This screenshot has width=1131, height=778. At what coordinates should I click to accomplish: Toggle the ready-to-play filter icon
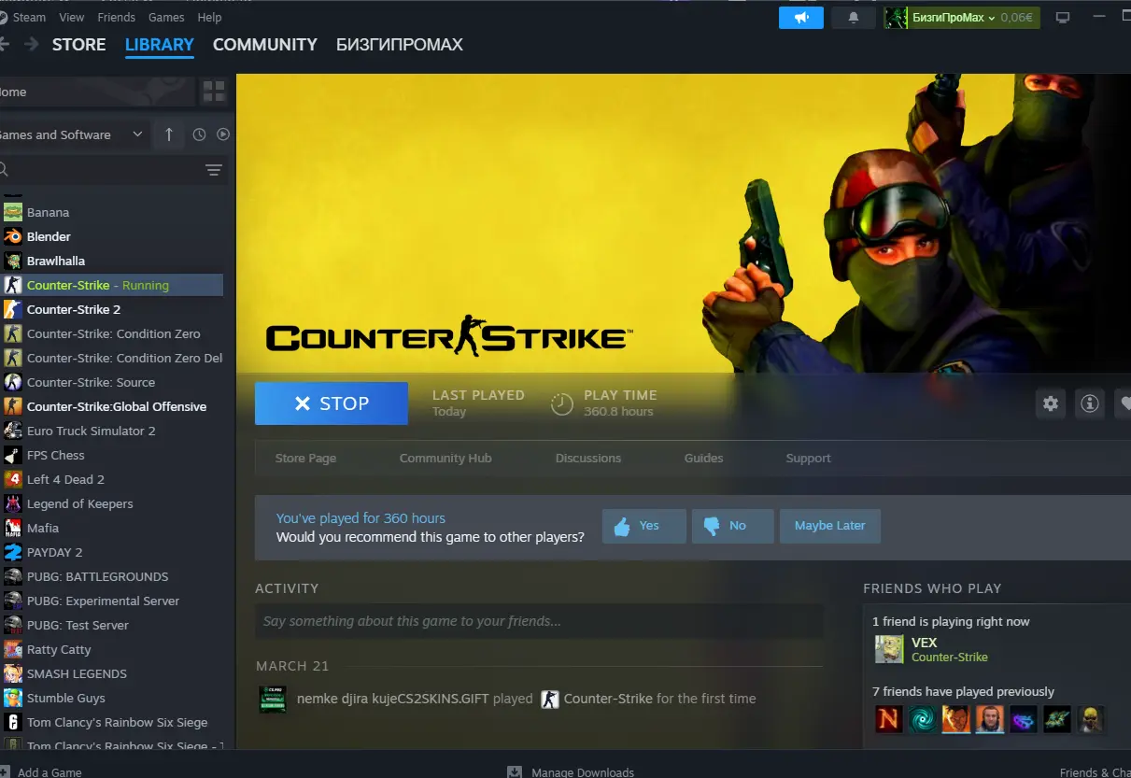(223, 134)
